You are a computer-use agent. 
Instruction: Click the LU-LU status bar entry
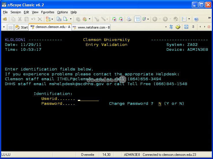point(6,155)
